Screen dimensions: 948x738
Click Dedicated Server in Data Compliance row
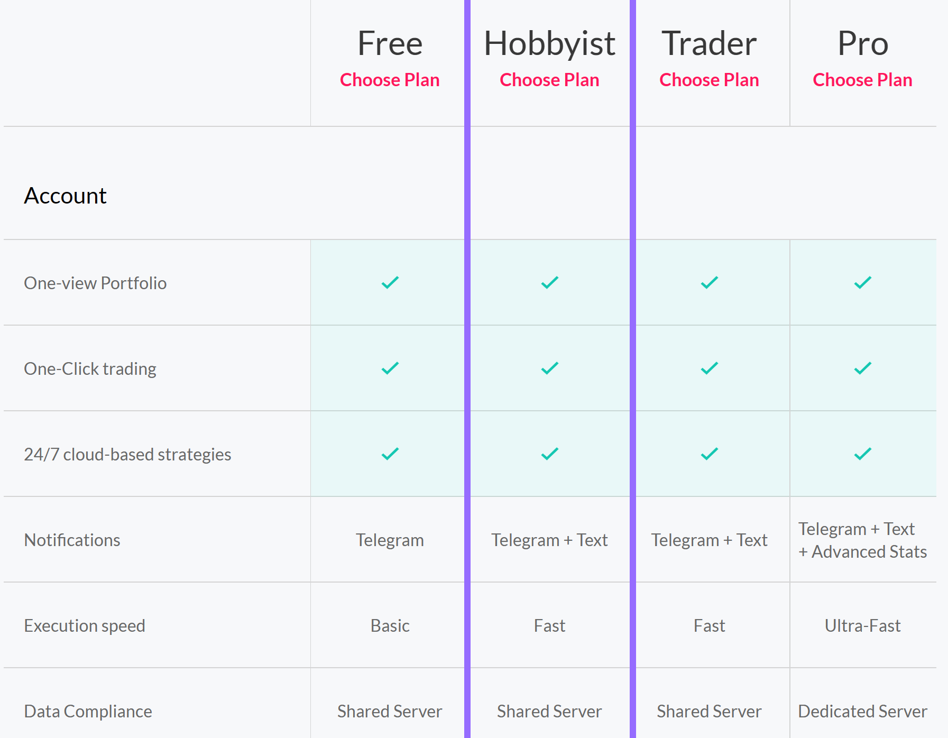[x=863, y=712]
